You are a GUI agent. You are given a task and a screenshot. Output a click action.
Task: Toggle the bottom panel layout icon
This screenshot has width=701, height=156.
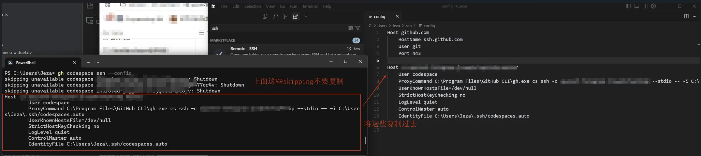tap(637, 6)
